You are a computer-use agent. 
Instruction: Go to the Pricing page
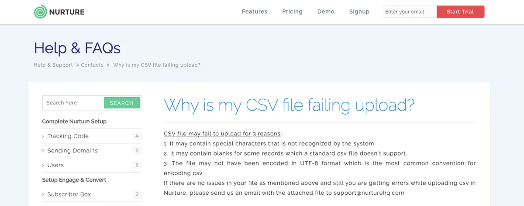292,12
